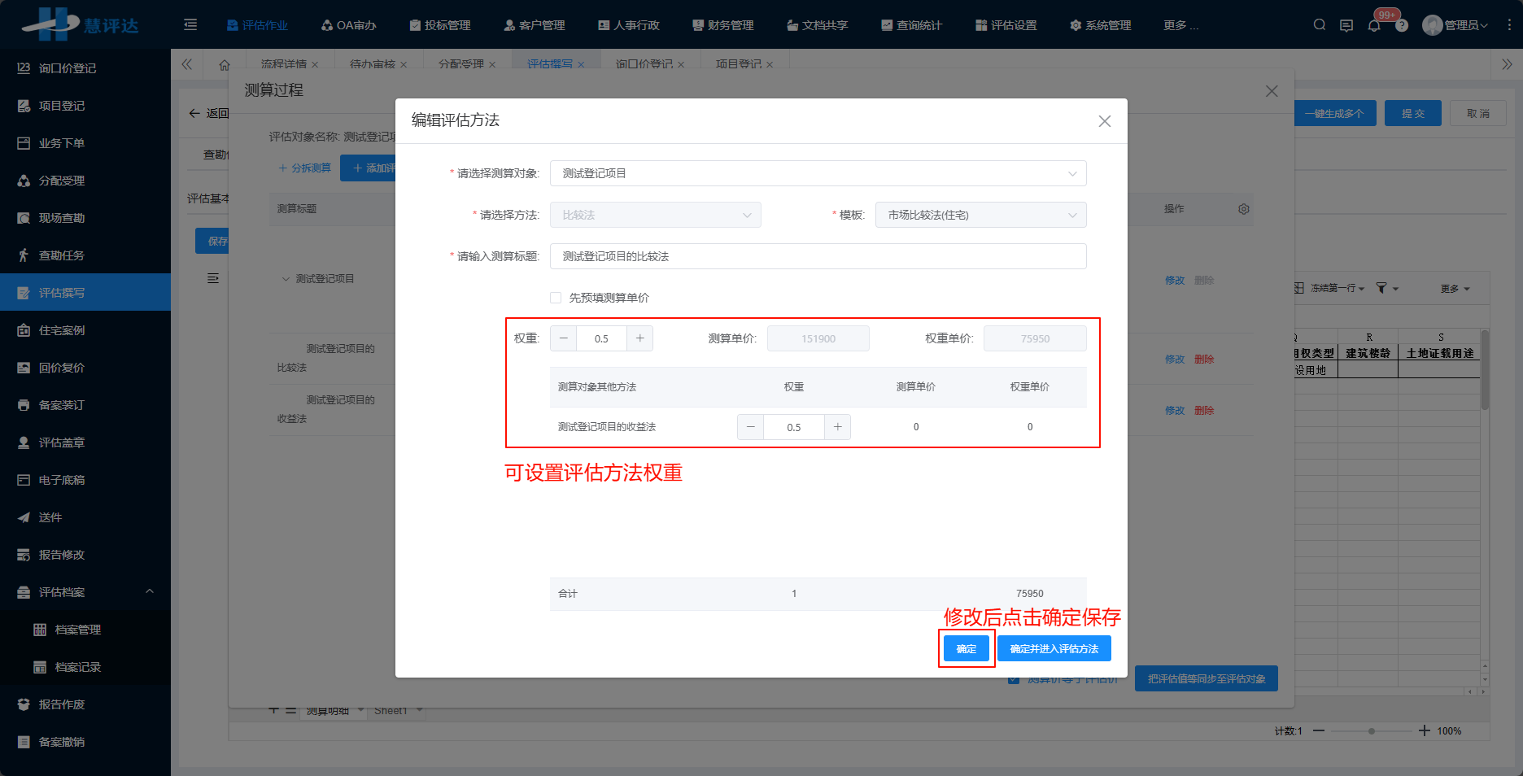Open the 管理员 profile avatar menu
Screen dimensions: 1523x776
(1432, 24)
